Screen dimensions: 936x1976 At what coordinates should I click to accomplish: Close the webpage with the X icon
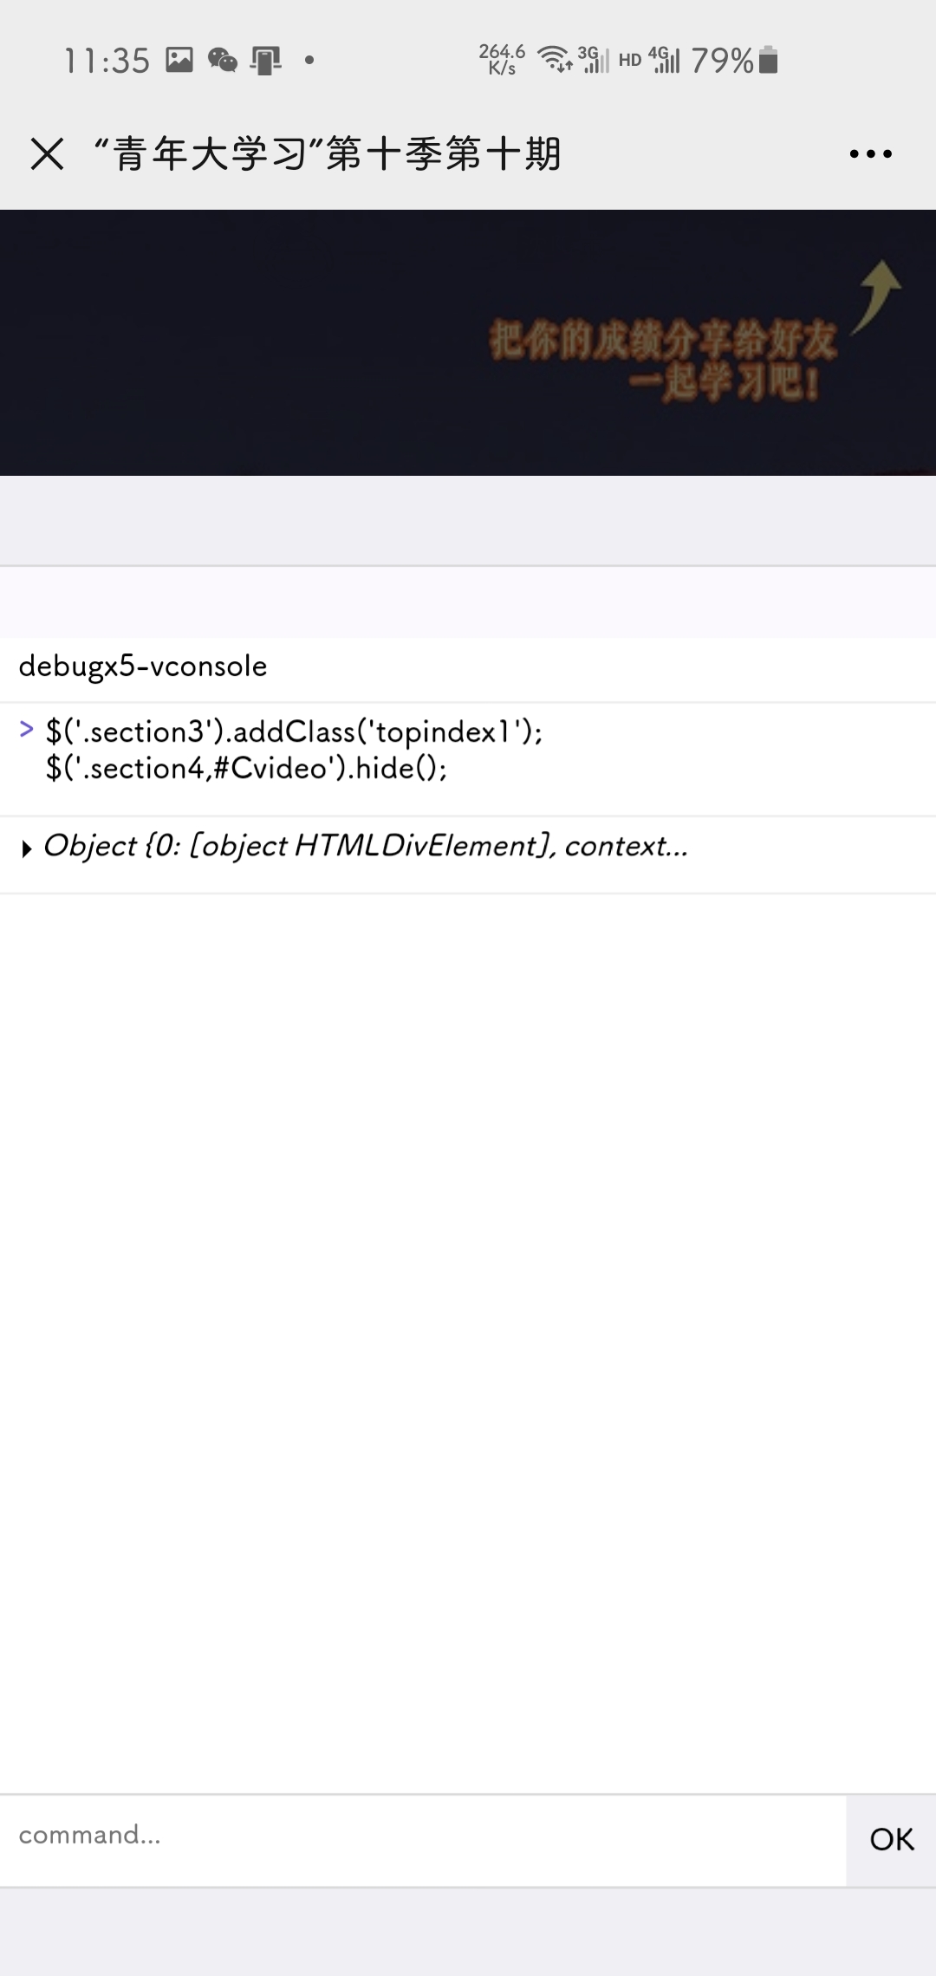pos(47,154)
